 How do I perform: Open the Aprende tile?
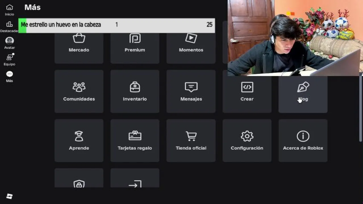click(x=79, y=141)
